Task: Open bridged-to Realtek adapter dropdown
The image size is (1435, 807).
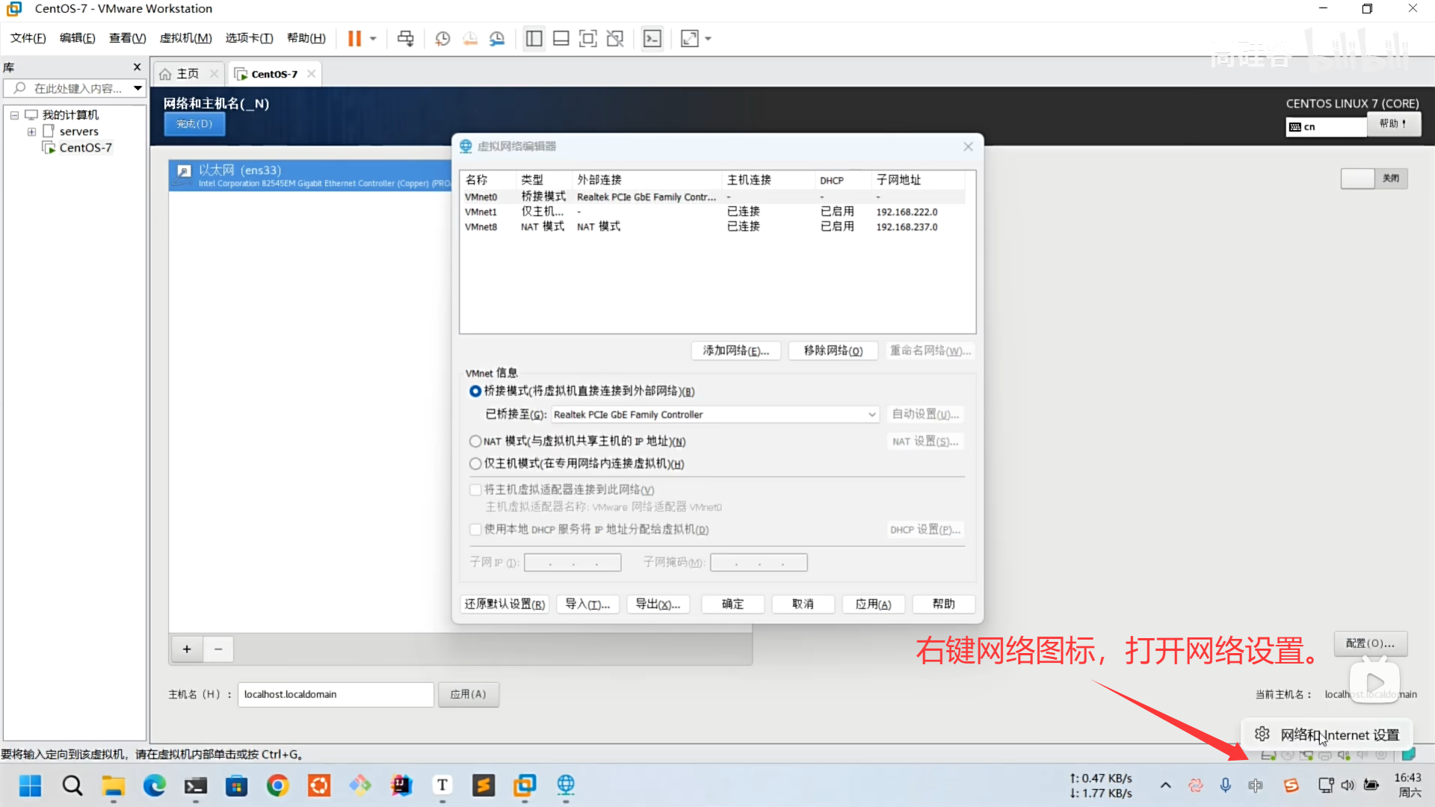Action: coord(871,415)
